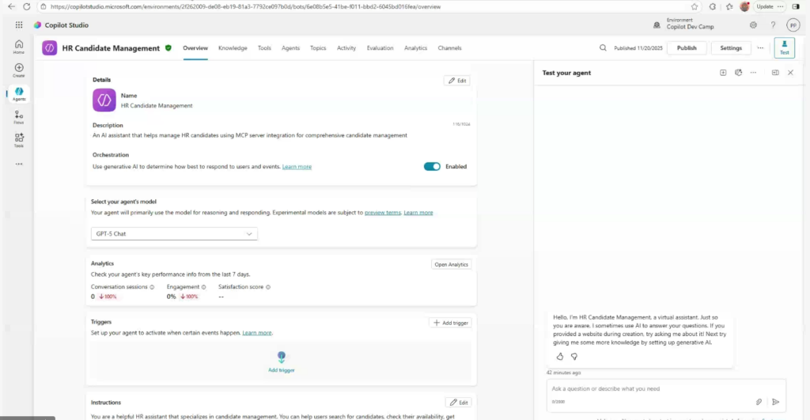Image resolution: width=810 pixels, height=420 pixels.
Task: Give thumbs down to greeting message
Action: pos(574,357)
